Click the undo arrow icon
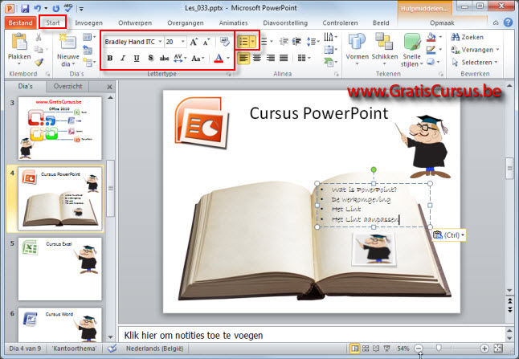Viewport: 519px width, 359px height. click(x=38, y=8)
